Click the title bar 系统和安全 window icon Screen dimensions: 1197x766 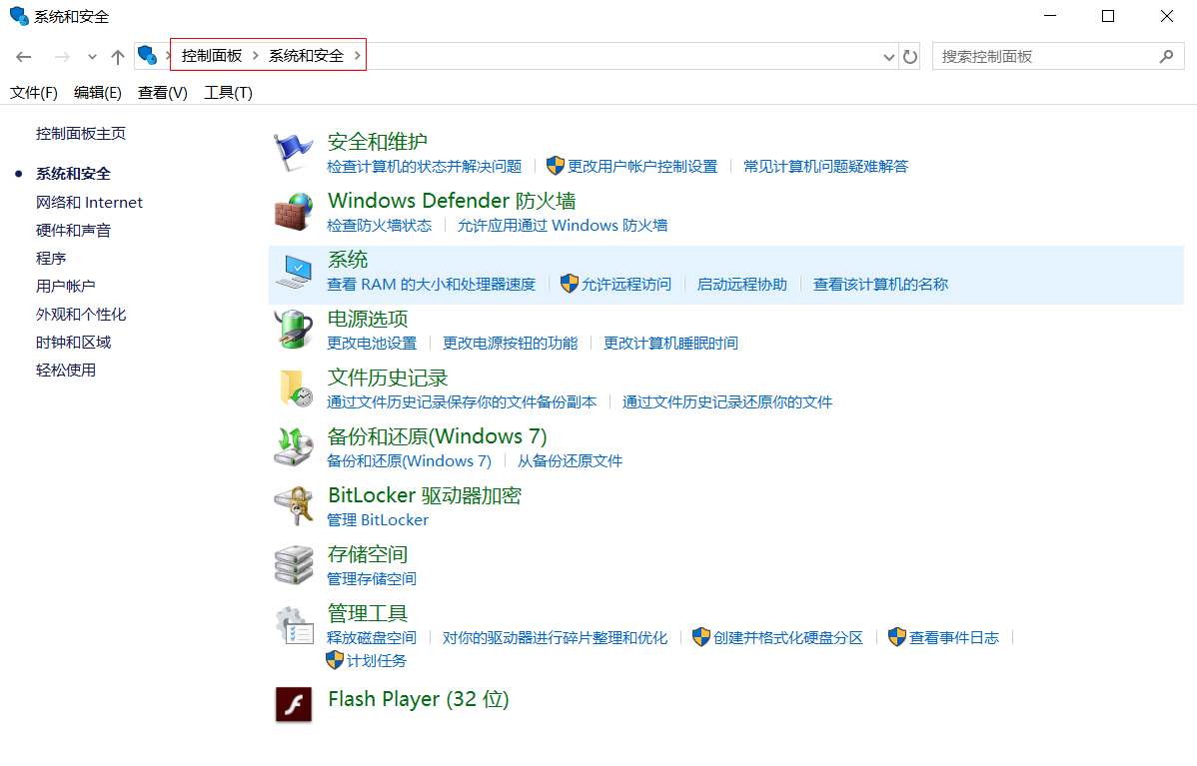pyautogui.click(x=19, y=16)
